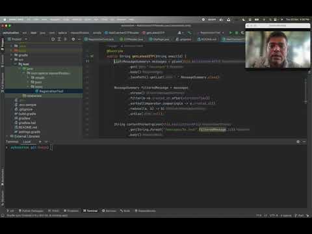This screenshot has height=234, width=312.
Task: Toggle the Git tool window button in the bottom bar
Action: point(10,211)
